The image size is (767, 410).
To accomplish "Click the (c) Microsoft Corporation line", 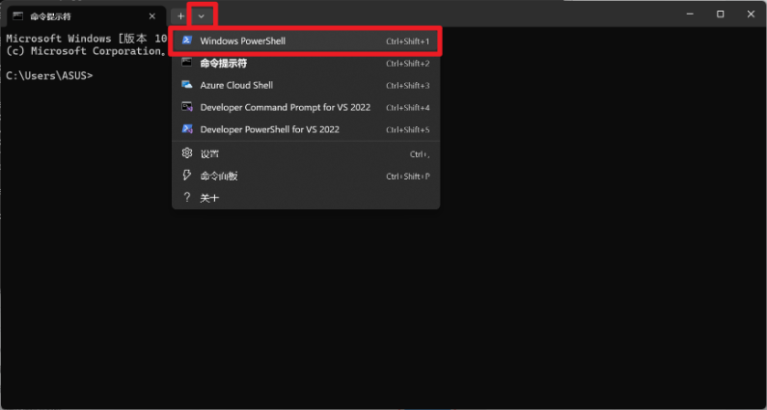I will tap(86, 51).
